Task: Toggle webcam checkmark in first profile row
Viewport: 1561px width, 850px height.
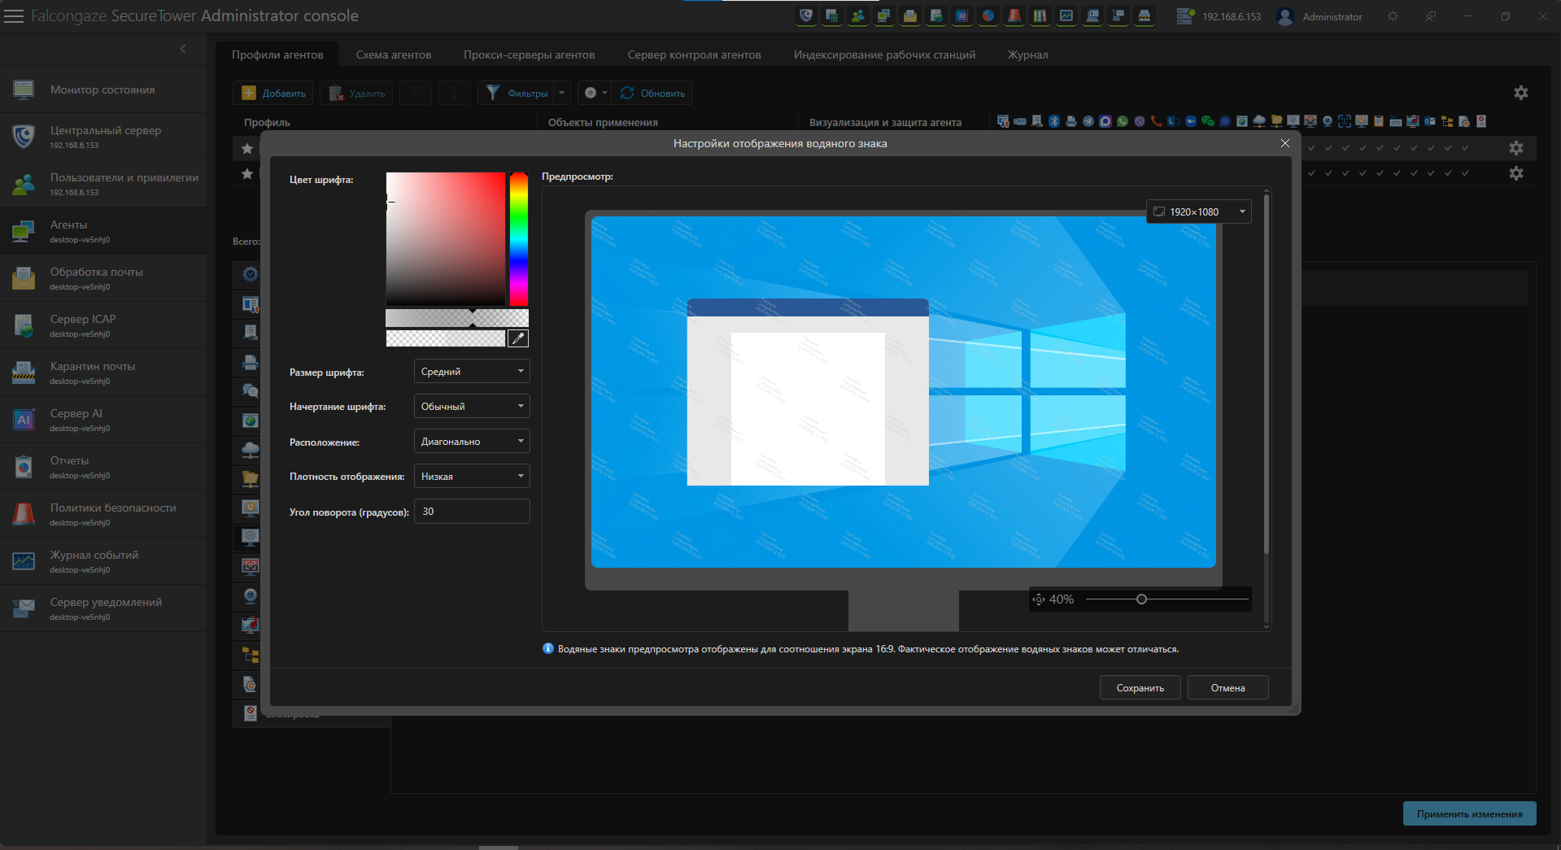Action: tap(1328, 148)
